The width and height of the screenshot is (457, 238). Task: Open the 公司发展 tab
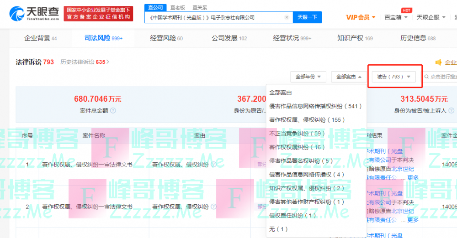pyautogui.click(x=229, y=38)
